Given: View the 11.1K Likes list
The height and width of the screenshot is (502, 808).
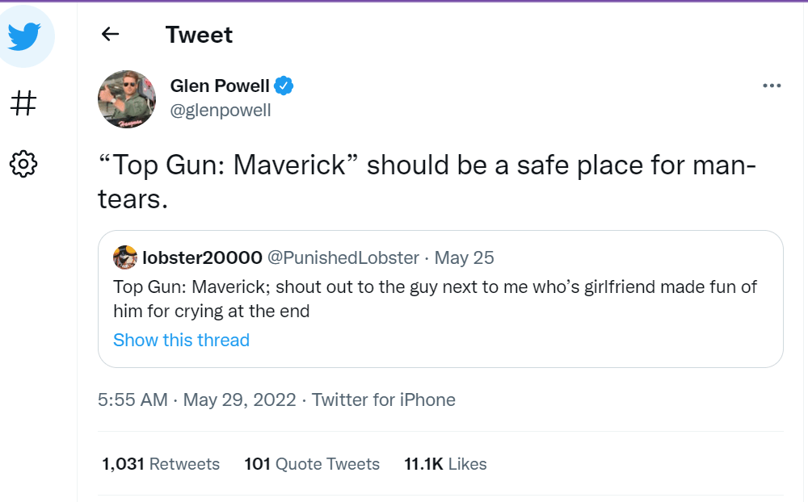Looking at the screenshot, I should point(445,464).
